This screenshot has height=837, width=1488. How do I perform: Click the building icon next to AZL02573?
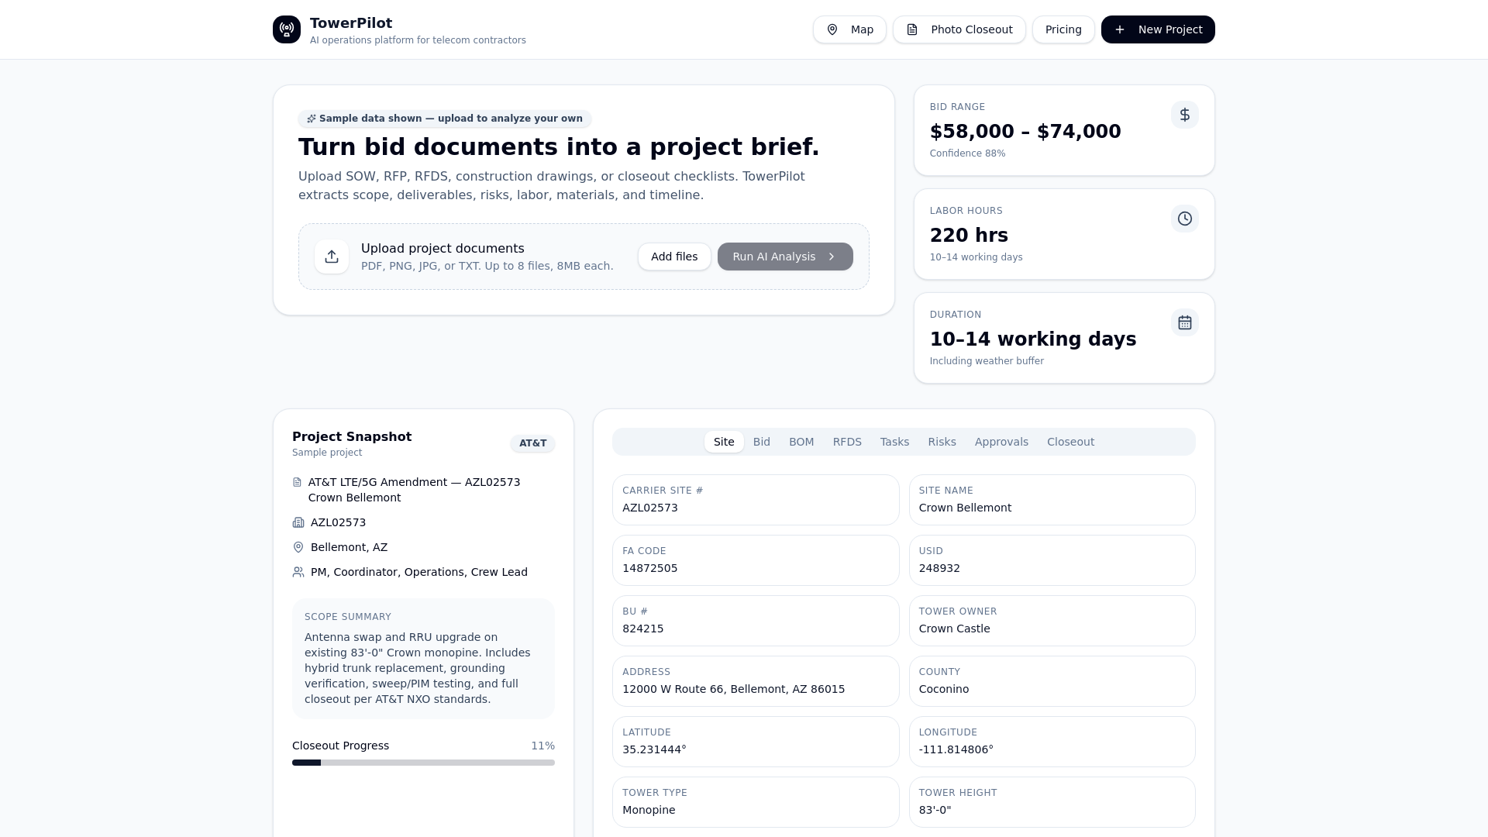tap(298, 522)
